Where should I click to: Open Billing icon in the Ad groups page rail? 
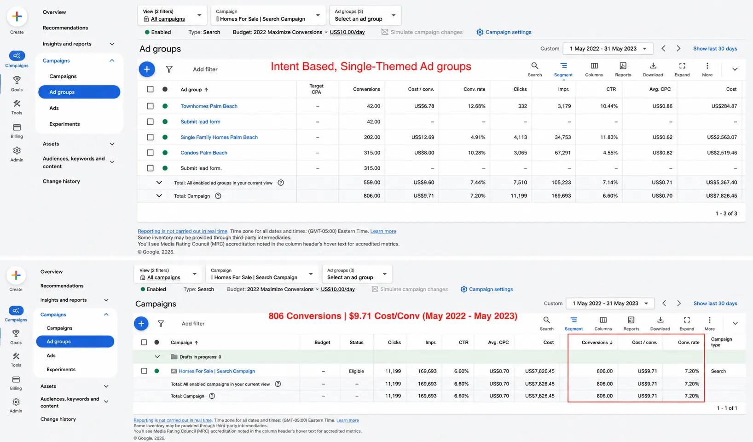pos(17,127)
